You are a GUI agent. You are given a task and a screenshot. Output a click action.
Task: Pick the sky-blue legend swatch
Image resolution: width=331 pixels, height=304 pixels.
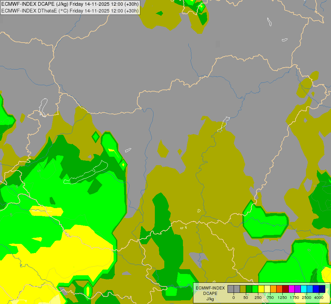[310, 289]
